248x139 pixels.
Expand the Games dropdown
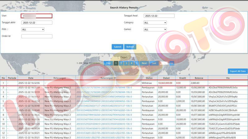(x=155, y=30)
